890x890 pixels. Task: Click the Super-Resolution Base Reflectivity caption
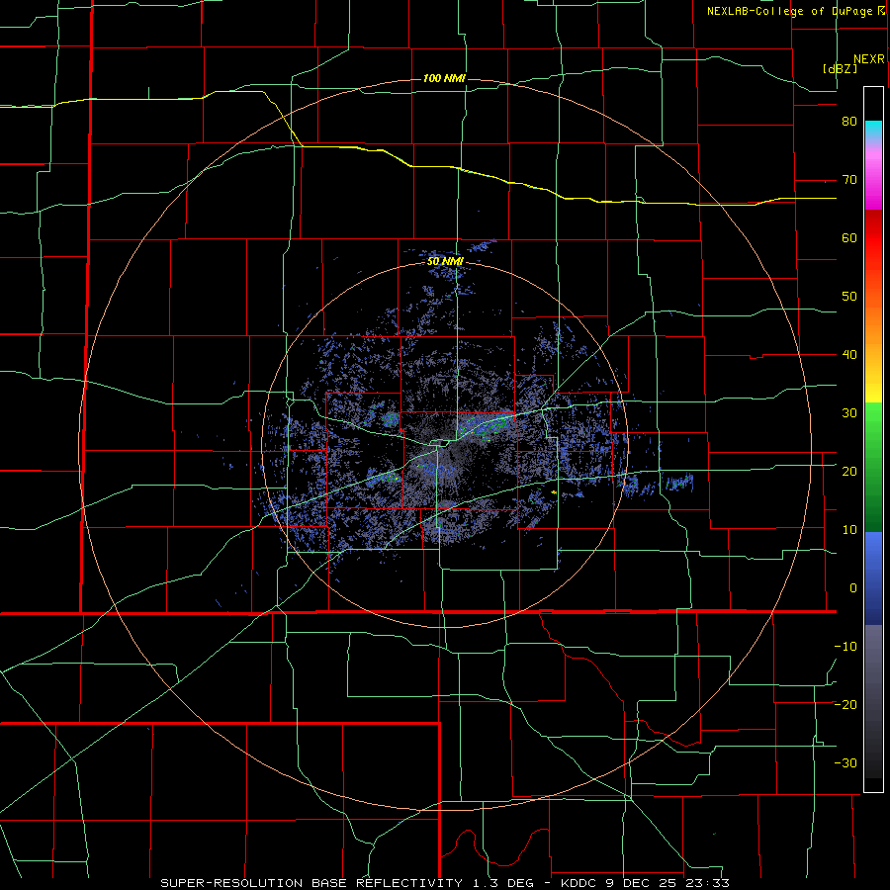point(445,883)
